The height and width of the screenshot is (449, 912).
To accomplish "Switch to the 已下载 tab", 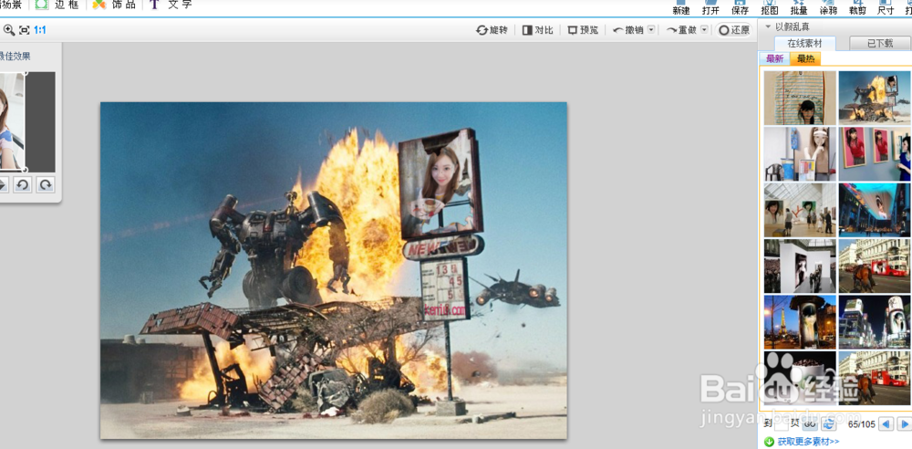I will (880, 43).
